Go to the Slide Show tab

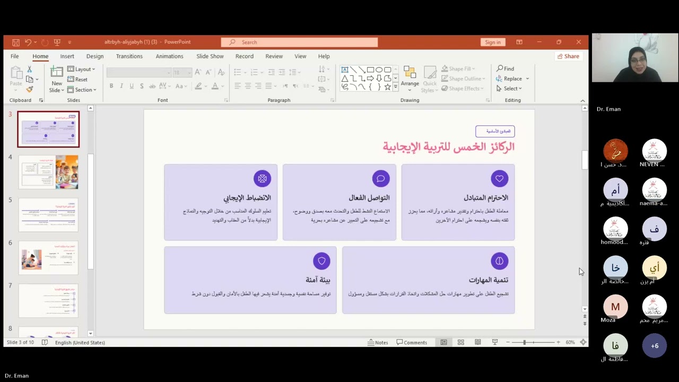(x=210, y=56)
